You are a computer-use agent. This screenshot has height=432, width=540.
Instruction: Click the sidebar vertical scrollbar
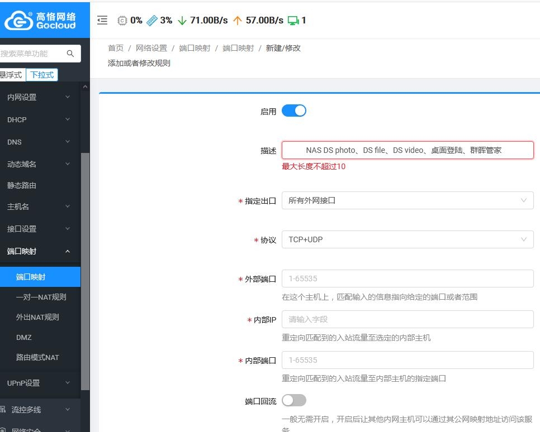[x=85, y=268]
